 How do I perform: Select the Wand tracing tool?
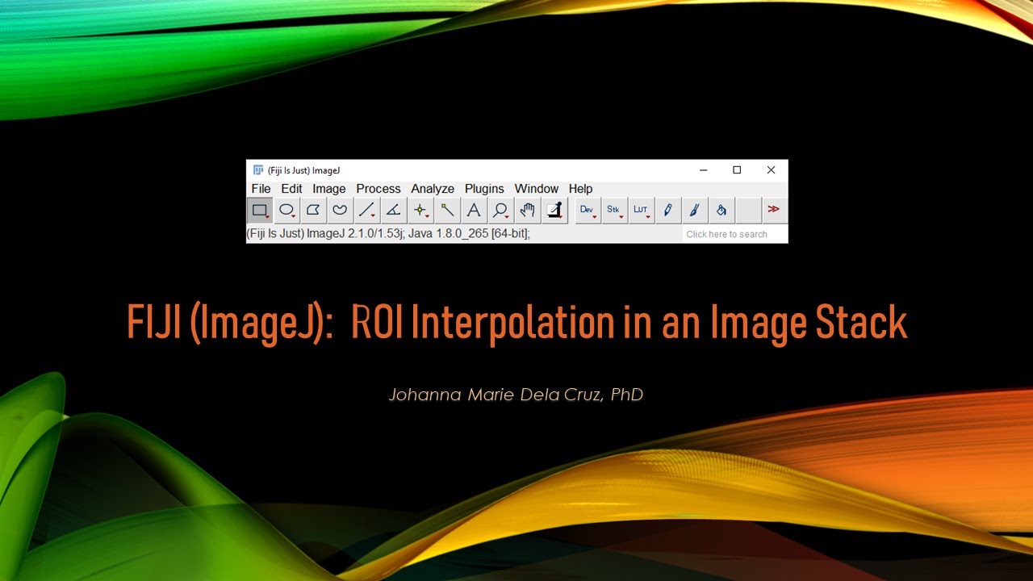click(446, 210)
